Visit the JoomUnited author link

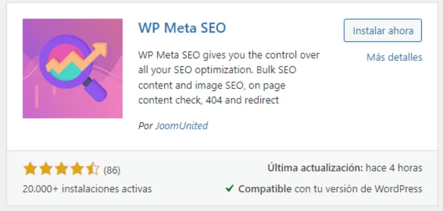click(182, 126)
